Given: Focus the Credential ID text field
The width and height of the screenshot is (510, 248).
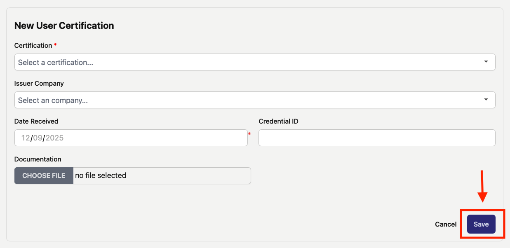Looking at the screenshot, I should pos(377,138).
